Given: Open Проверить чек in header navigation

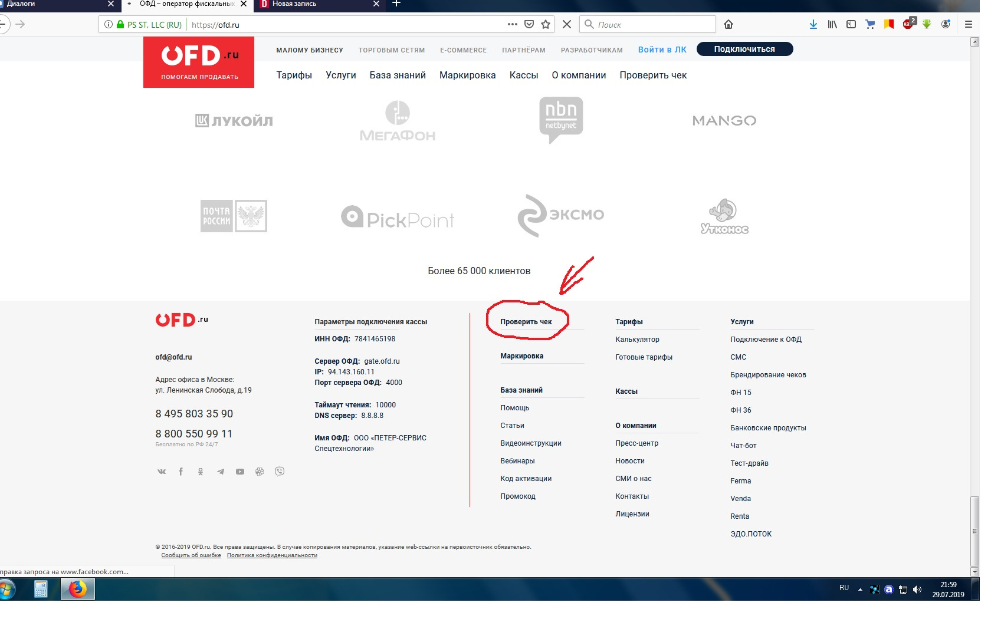Looking at the screenshot, I should pos(653,75).
